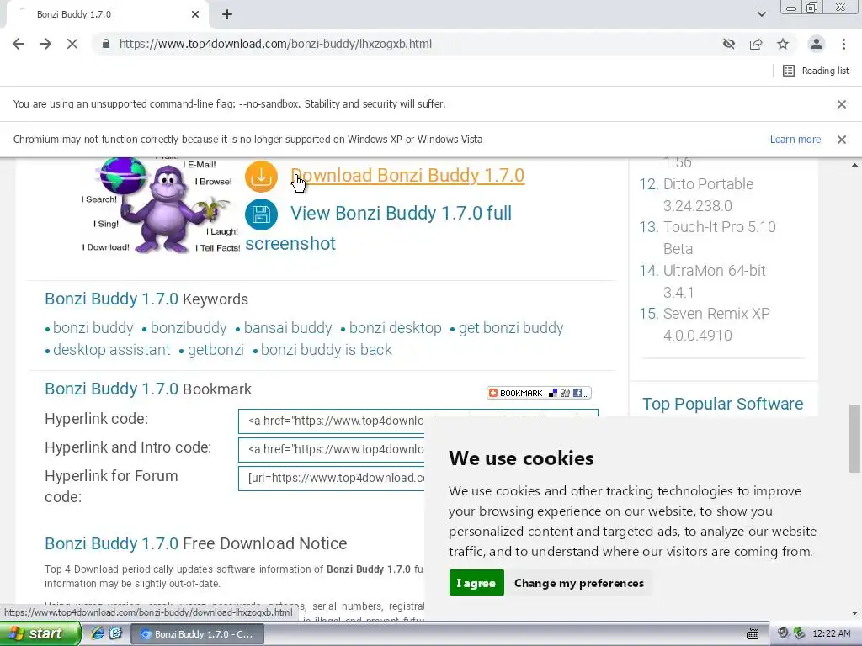Open the 'bonzi desktop' keyword link
The width and height of the screenshot is (862, 646).
tap(396, 328)
